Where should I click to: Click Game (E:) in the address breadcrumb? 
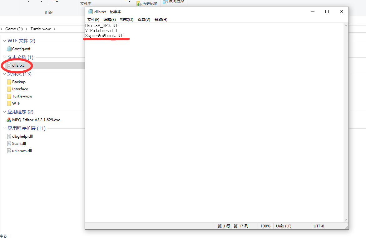[14, 29]
